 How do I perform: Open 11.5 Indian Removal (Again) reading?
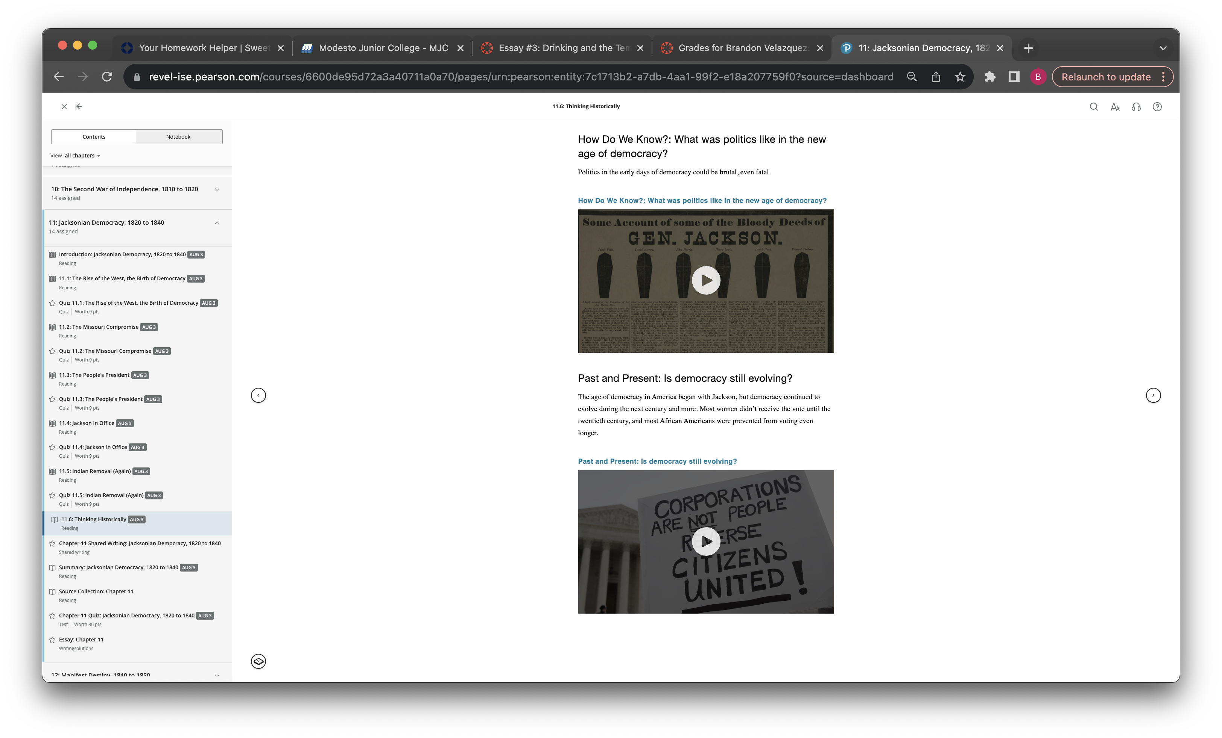pos(95,472)
